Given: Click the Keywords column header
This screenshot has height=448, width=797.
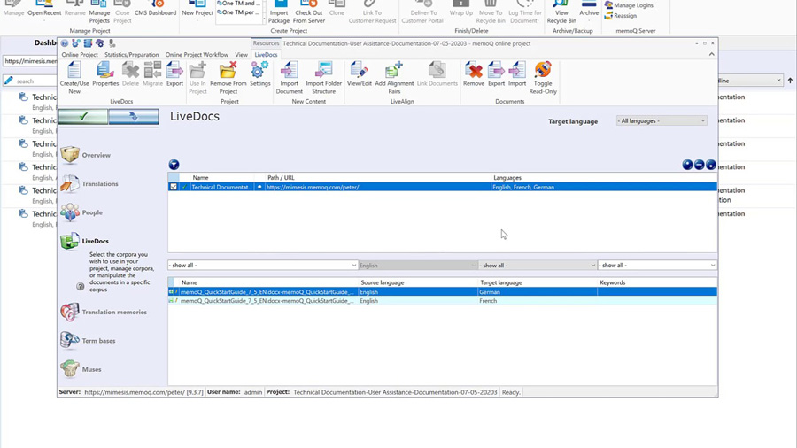Looking at the screenshot, I should pyautogui.click(x=613, y=282).
